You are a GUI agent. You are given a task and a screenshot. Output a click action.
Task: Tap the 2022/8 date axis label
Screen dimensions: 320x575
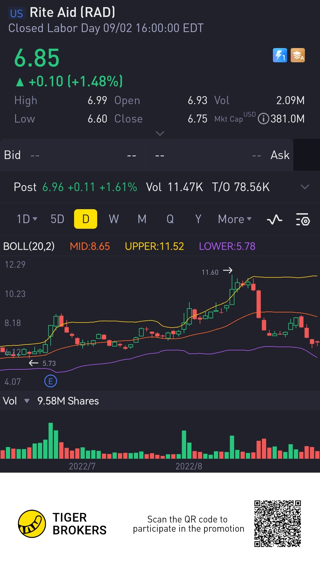click(189, 466)
